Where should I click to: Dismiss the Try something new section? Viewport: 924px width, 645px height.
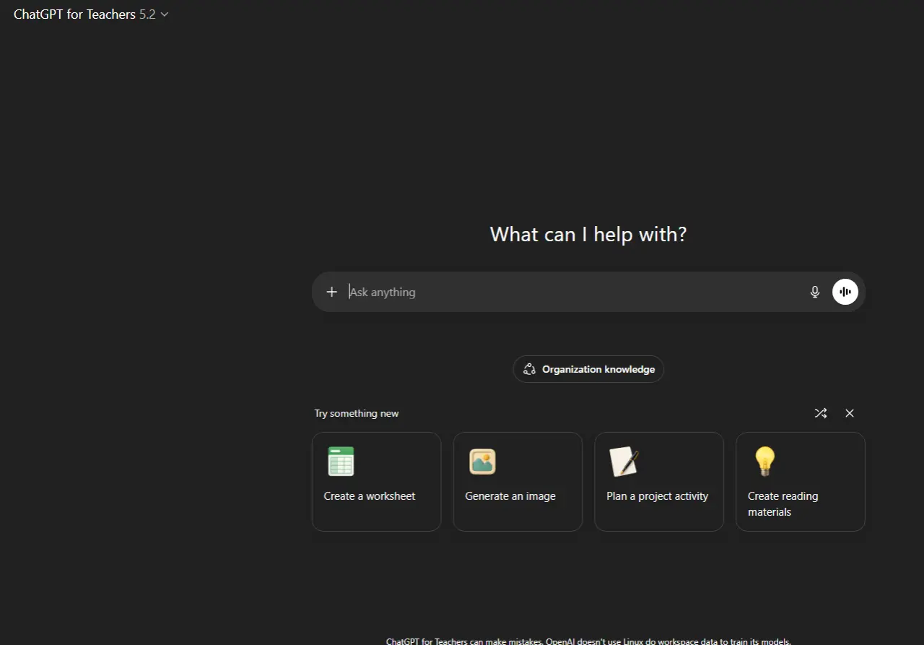tap(850, 413)
